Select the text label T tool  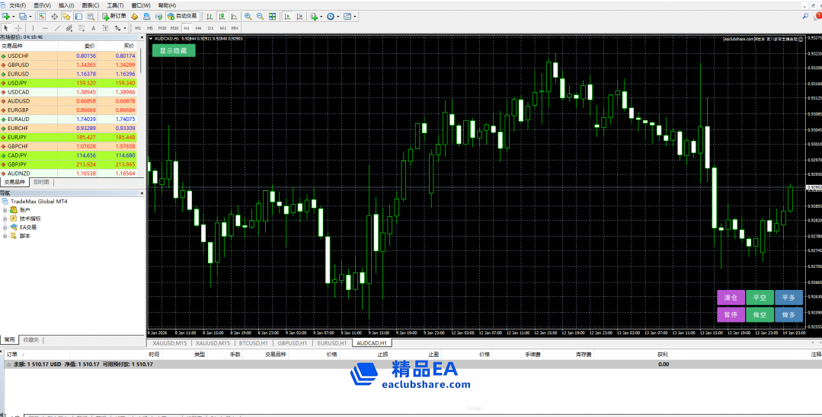click(x=105, y=27)
